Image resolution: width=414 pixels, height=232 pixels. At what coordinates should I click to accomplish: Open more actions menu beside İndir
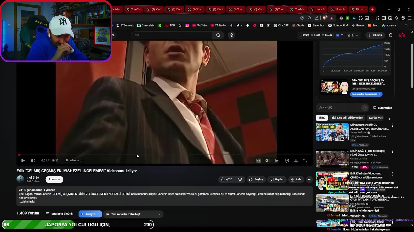pyautogui.click(x=310, y=179)
